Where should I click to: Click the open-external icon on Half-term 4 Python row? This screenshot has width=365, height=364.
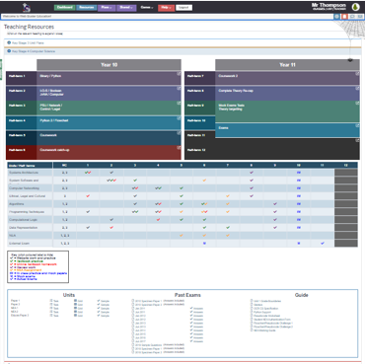[x=179, y=118]
